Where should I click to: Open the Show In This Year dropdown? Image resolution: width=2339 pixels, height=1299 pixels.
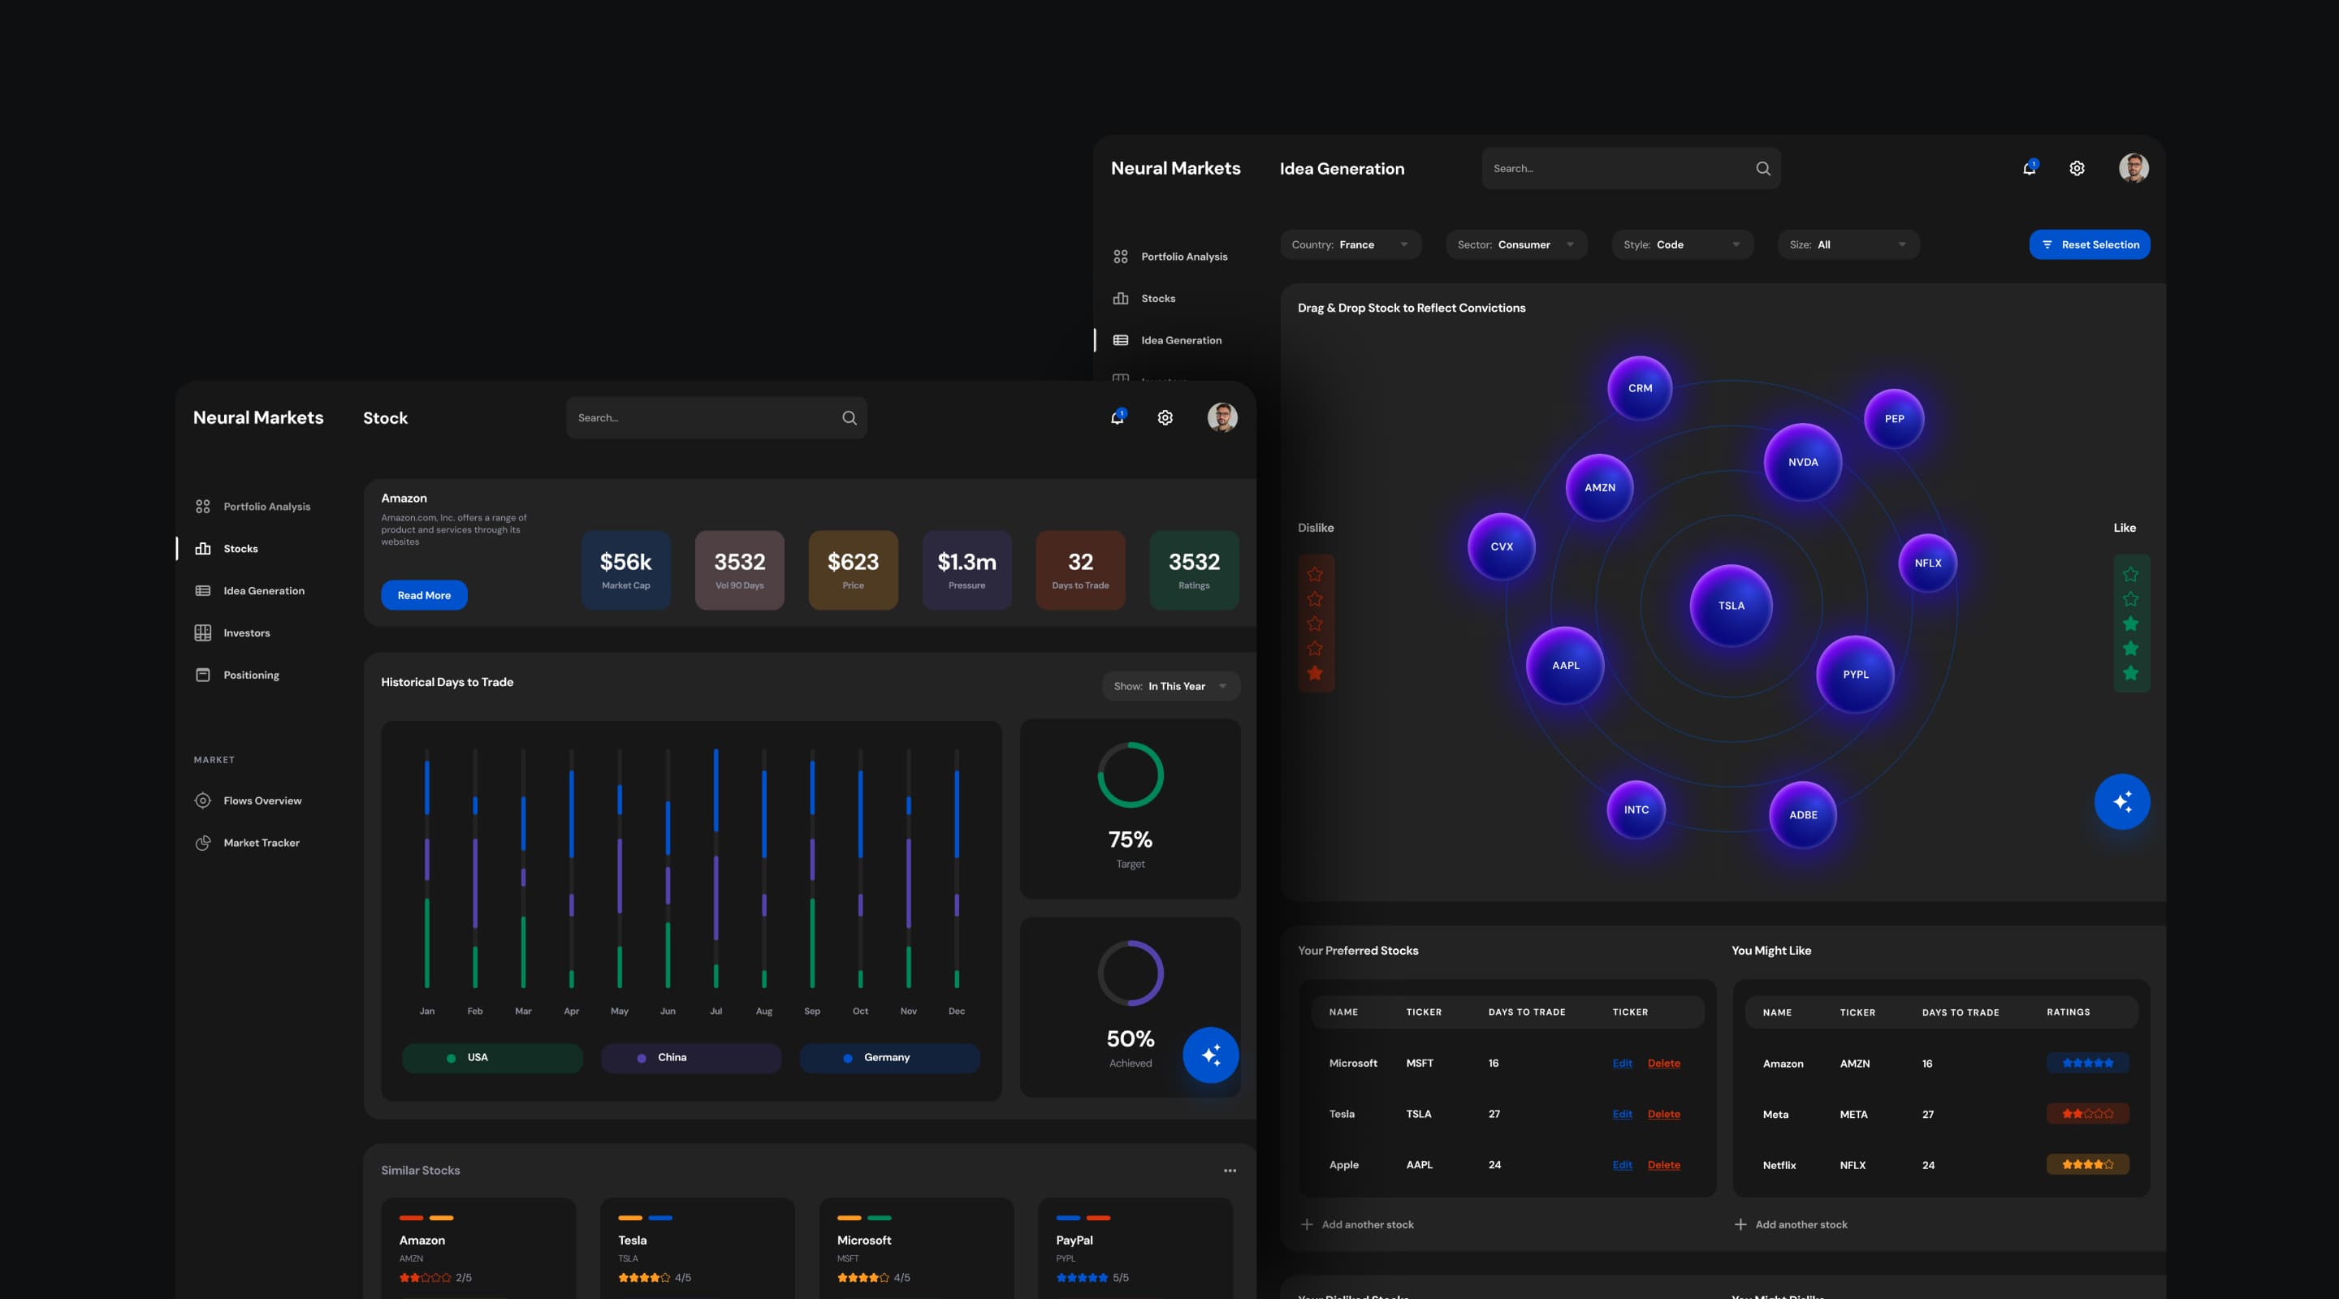click(1170, 686)
